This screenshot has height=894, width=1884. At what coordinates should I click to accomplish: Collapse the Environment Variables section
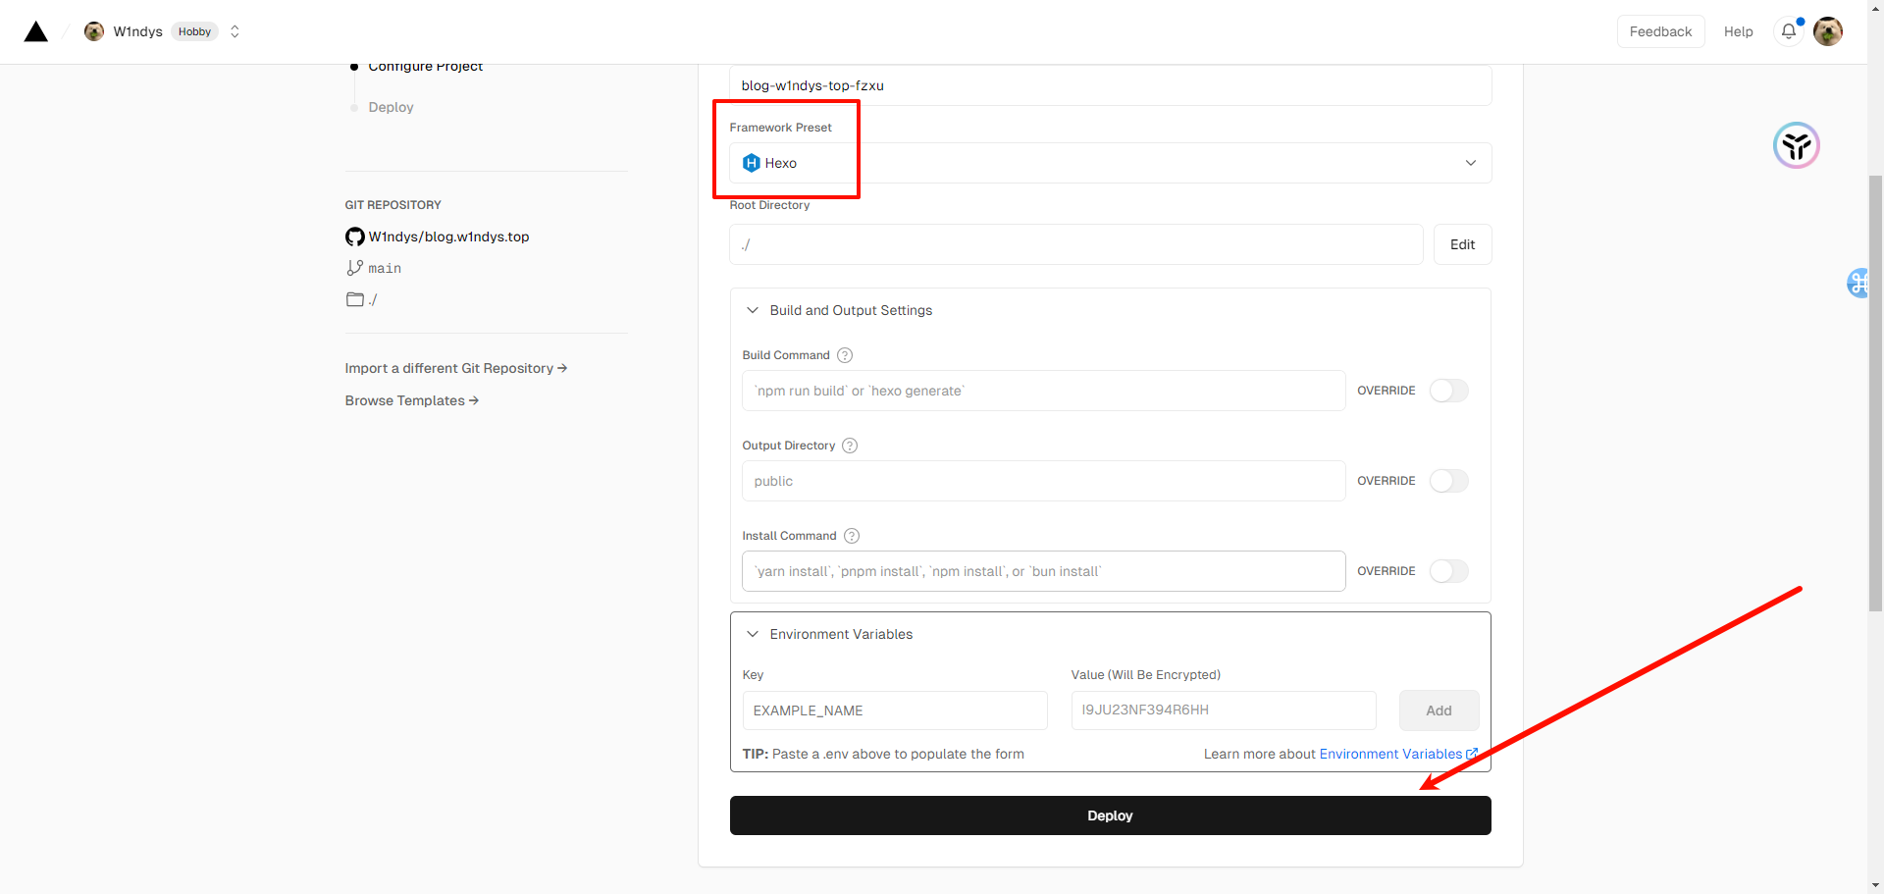click(x=753, y=634)
